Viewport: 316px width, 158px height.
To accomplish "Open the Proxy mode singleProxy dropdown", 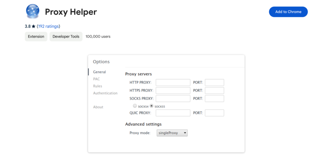I will (x=172, y=133).
